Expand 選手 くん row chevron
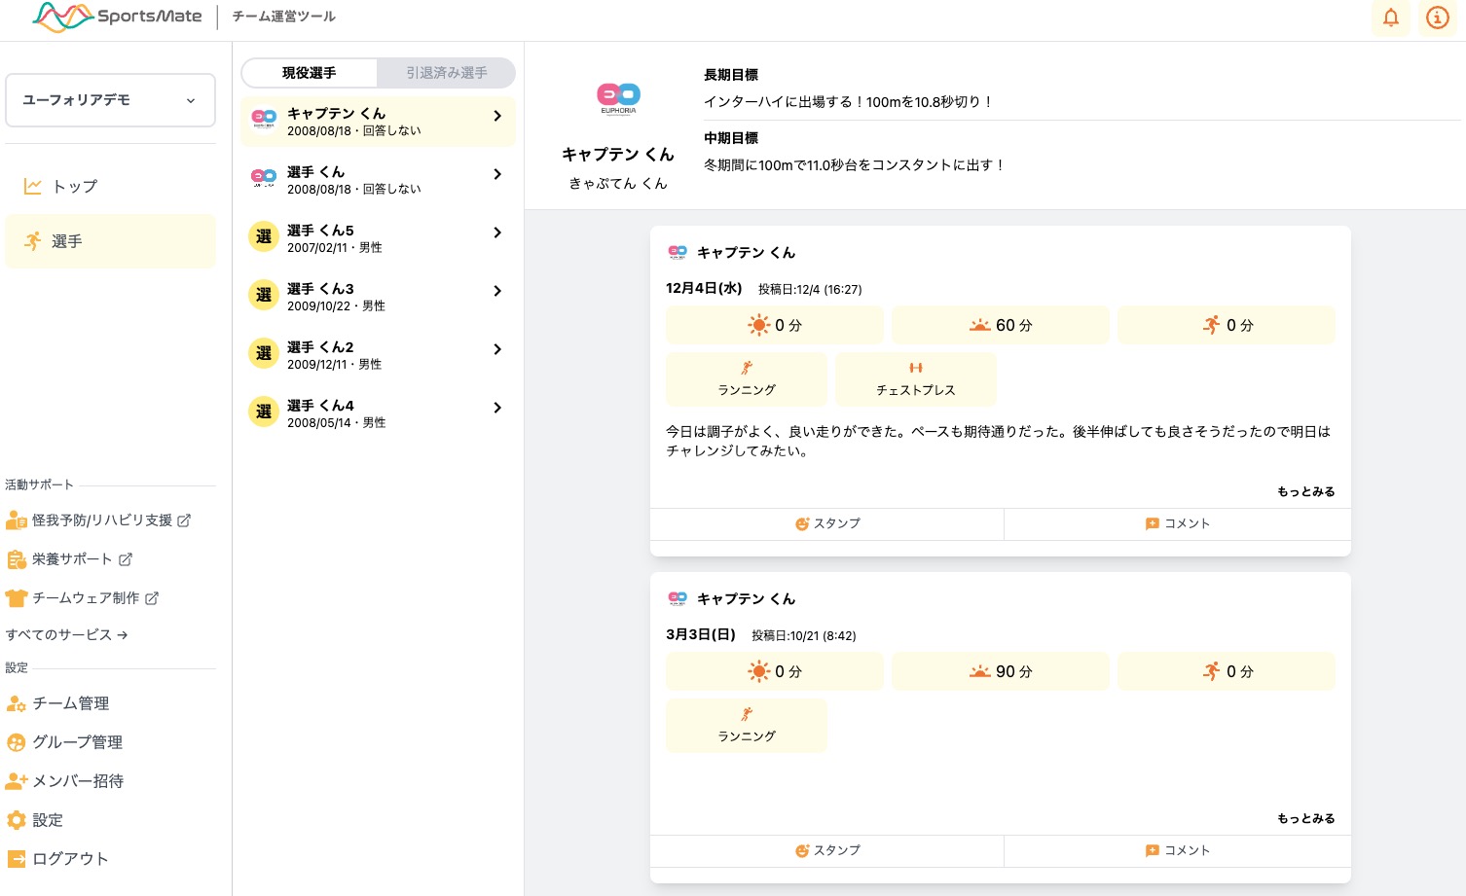1466x896 pixels. tap(497, 174)
